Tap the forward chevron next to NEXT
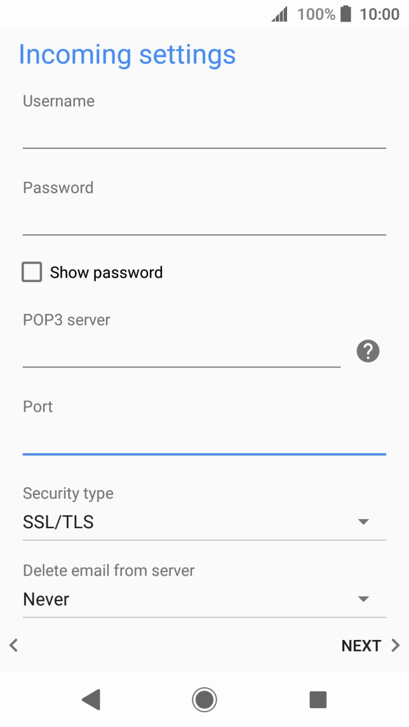 coord(397,645)
